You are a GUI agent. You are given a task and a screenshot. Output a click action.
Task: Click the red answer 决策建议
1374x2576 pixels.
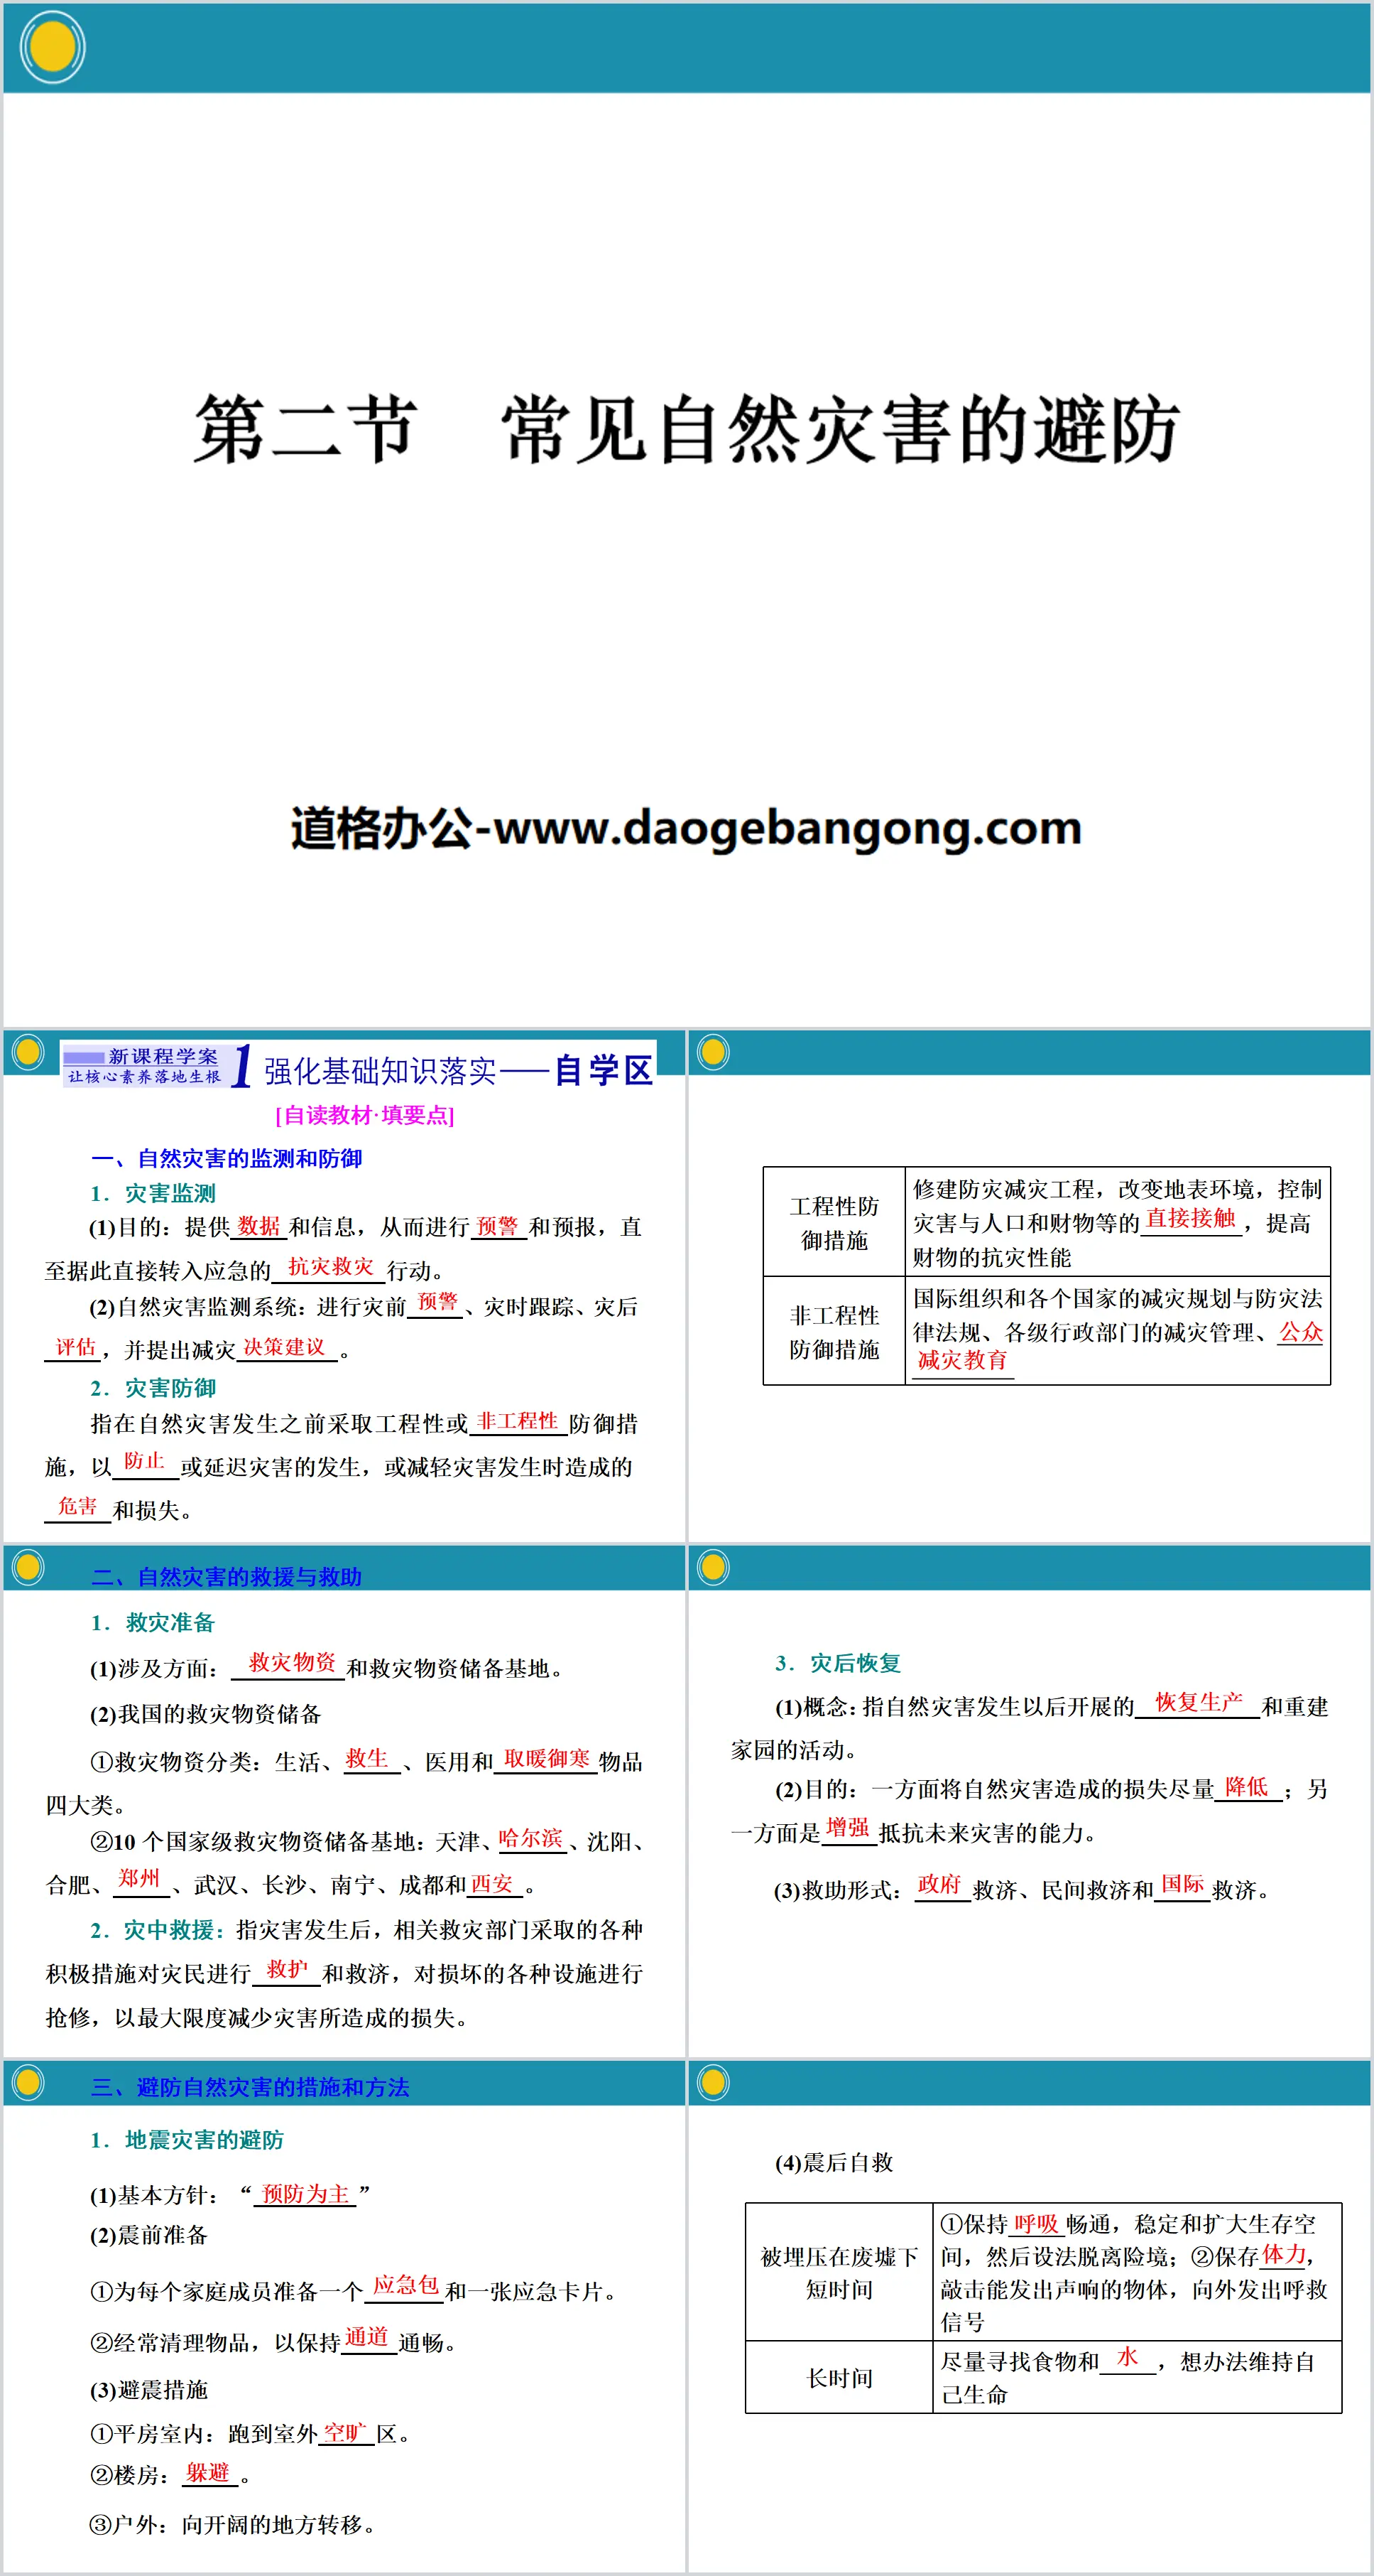click(x=285, y=1348)
